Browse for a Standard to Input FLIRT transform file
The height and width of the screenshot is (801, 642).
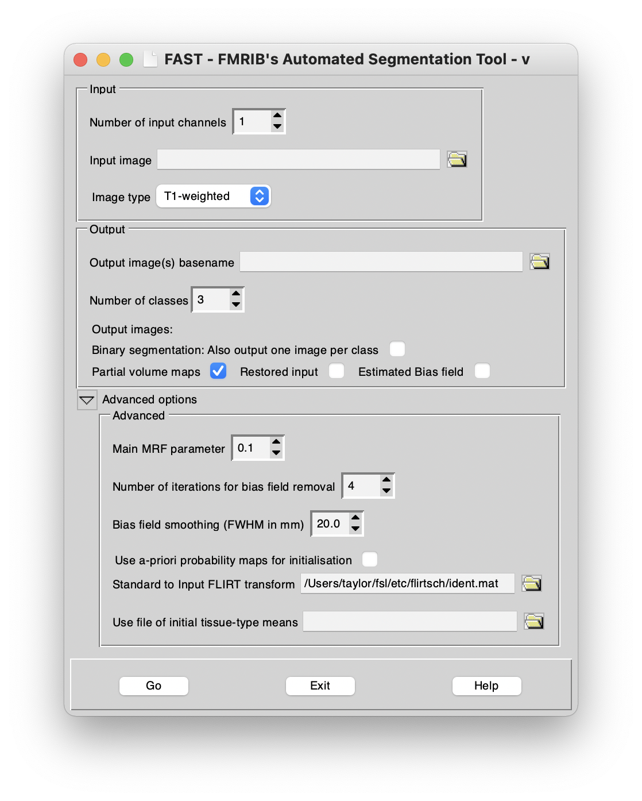[532, 583]
